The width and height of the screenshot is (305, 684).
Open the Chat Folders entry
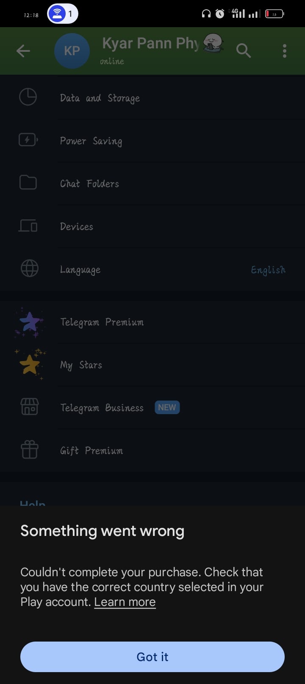click(x=89, y=183)
